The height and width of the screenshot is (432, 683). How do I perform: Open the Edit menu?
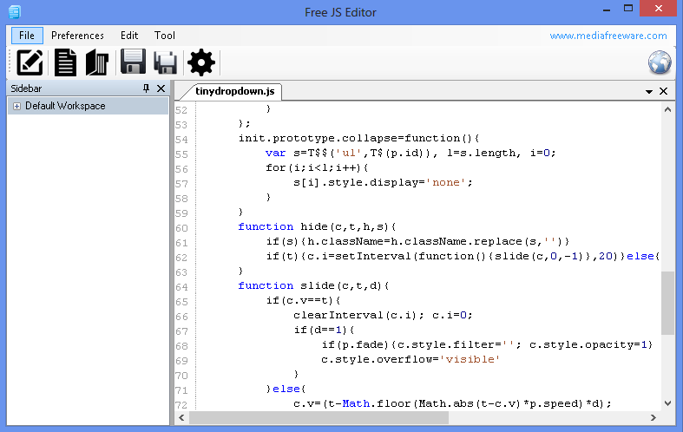[129, 36]
